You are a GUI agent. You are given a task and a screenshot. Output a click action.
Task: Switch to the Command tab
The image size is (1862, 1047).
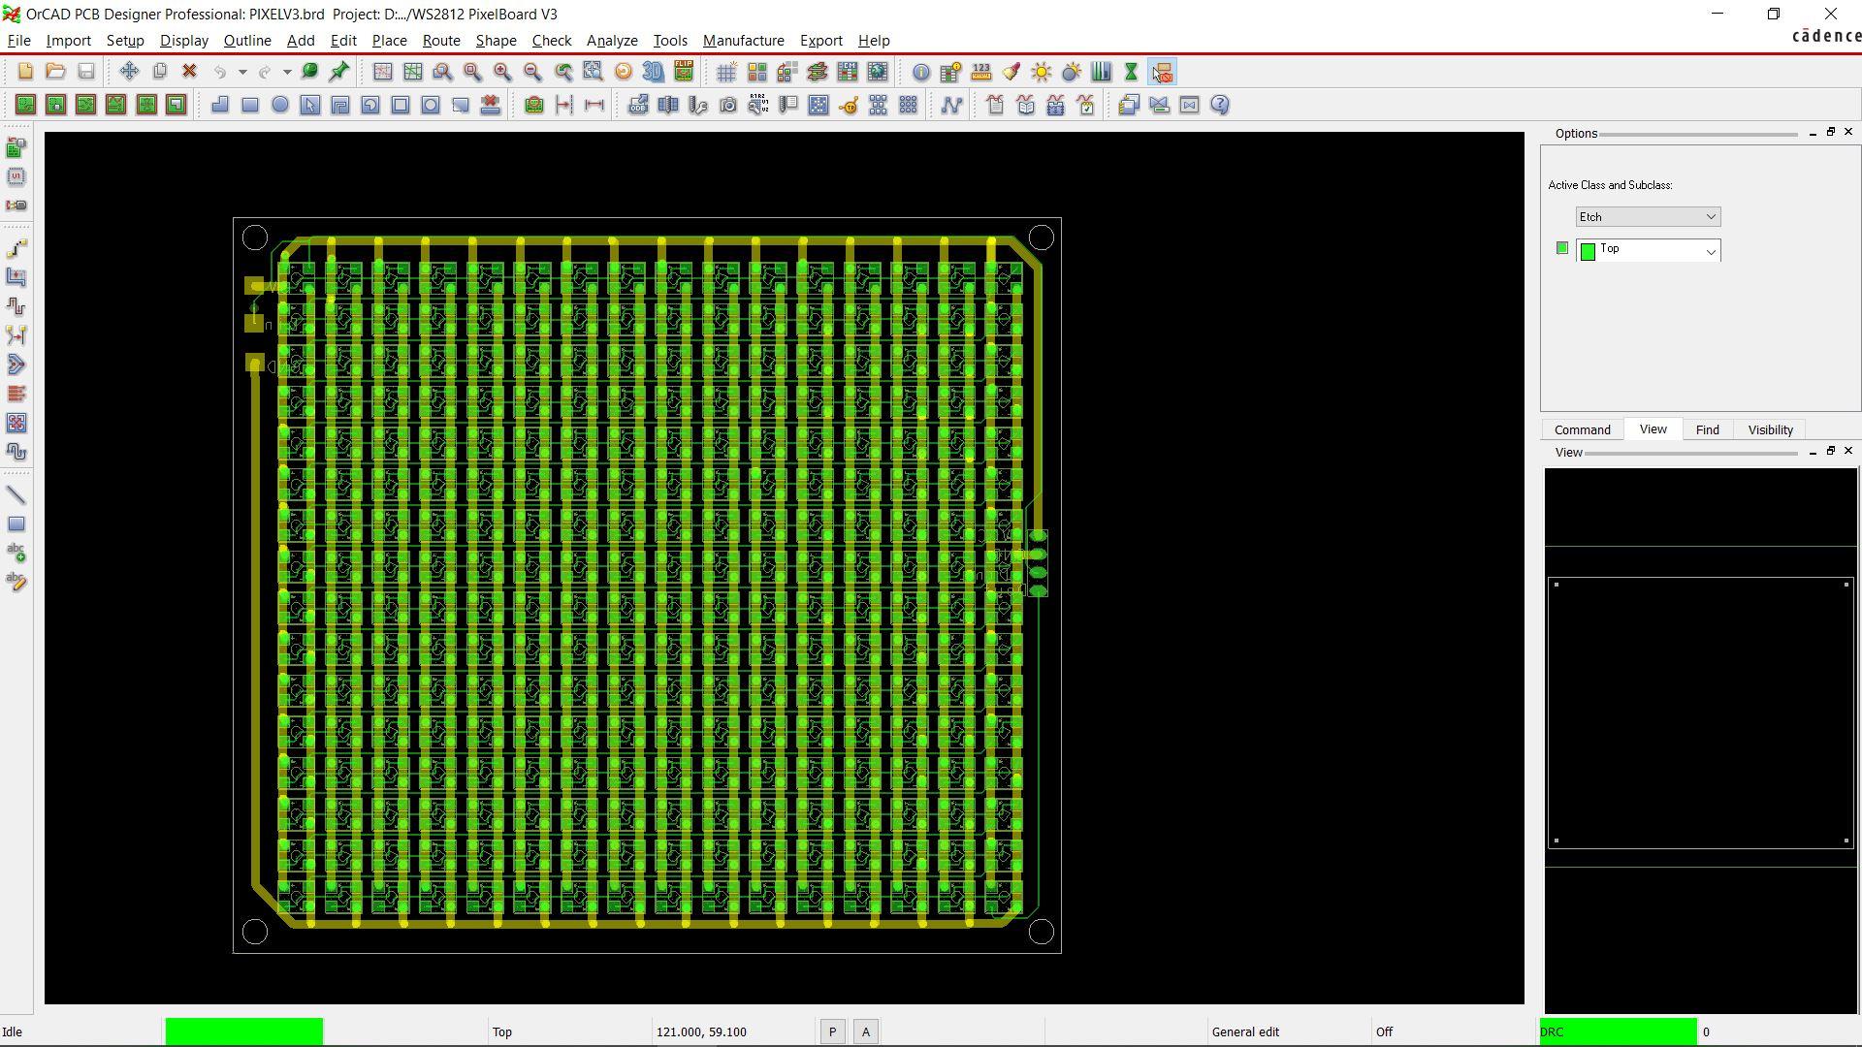click(x=1581, y=429)
